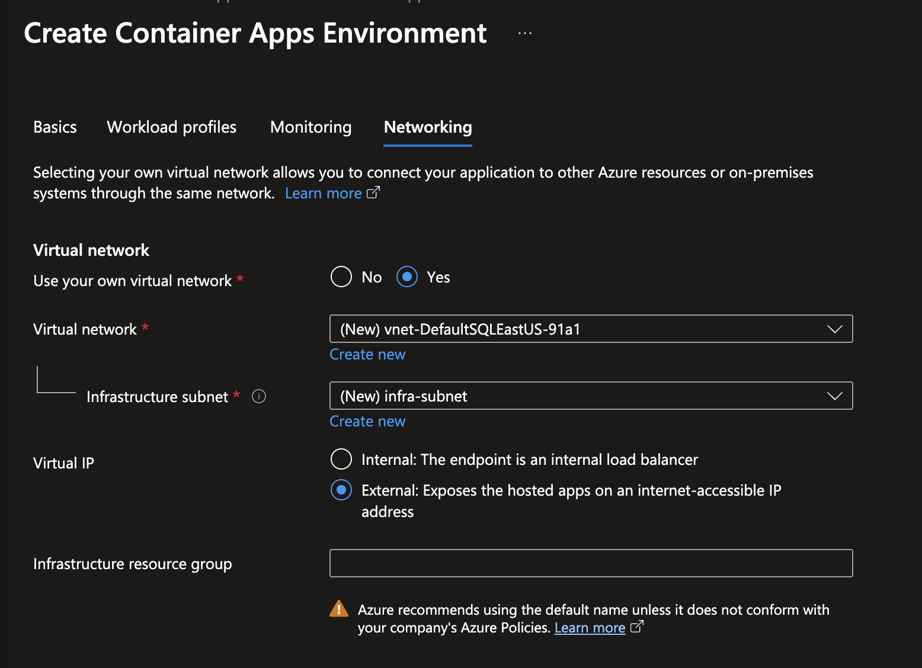922x668 pixels.
Task: Click the external link icon in the warning message
Action: click(x=637, y=627)
